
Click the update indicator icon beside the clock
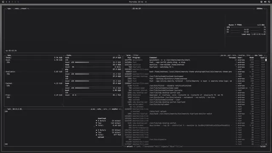point(146,2)
